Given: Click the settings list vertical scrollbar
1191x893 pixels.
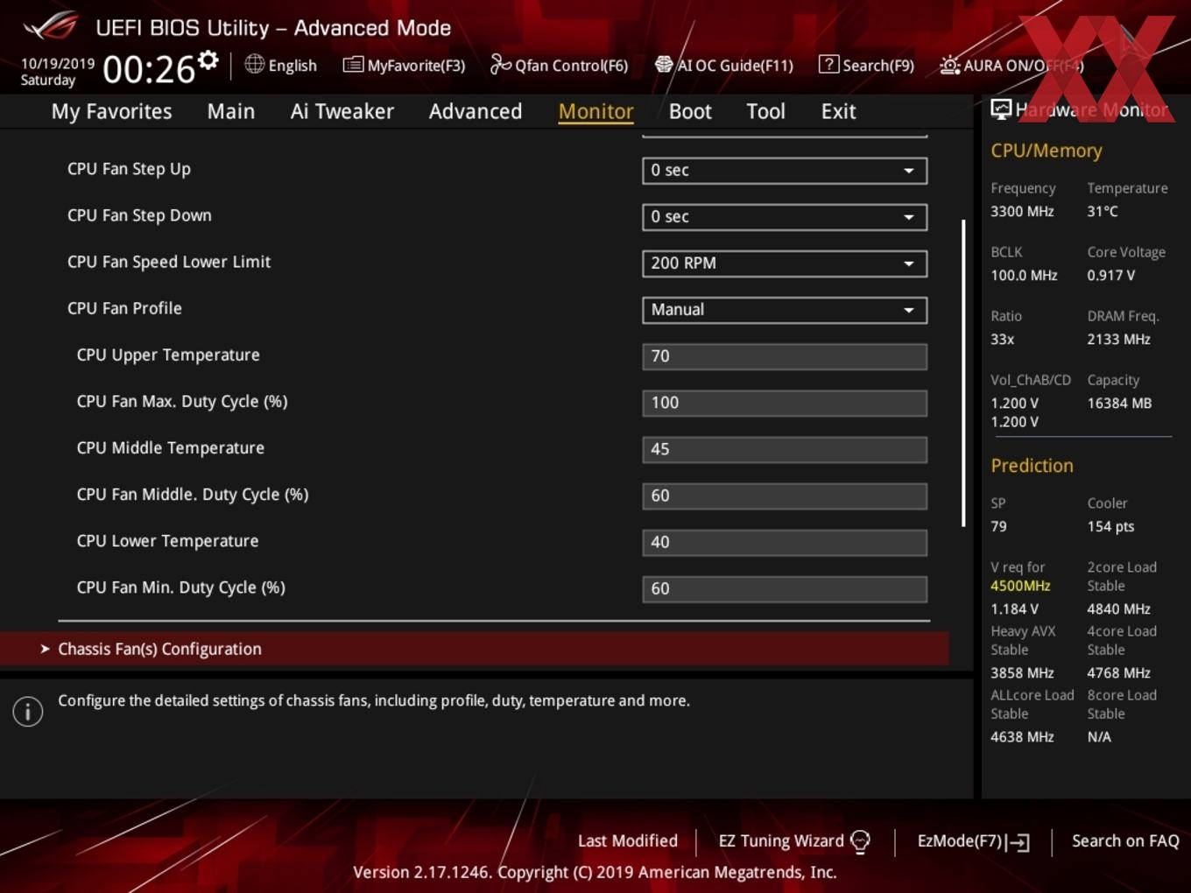Looking at the screenshot, I should coord(963,373).
